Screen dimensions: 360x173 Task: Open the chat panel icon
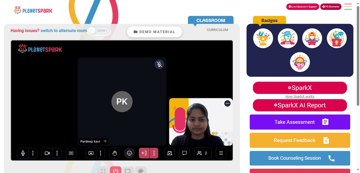[x=184, y=153]
